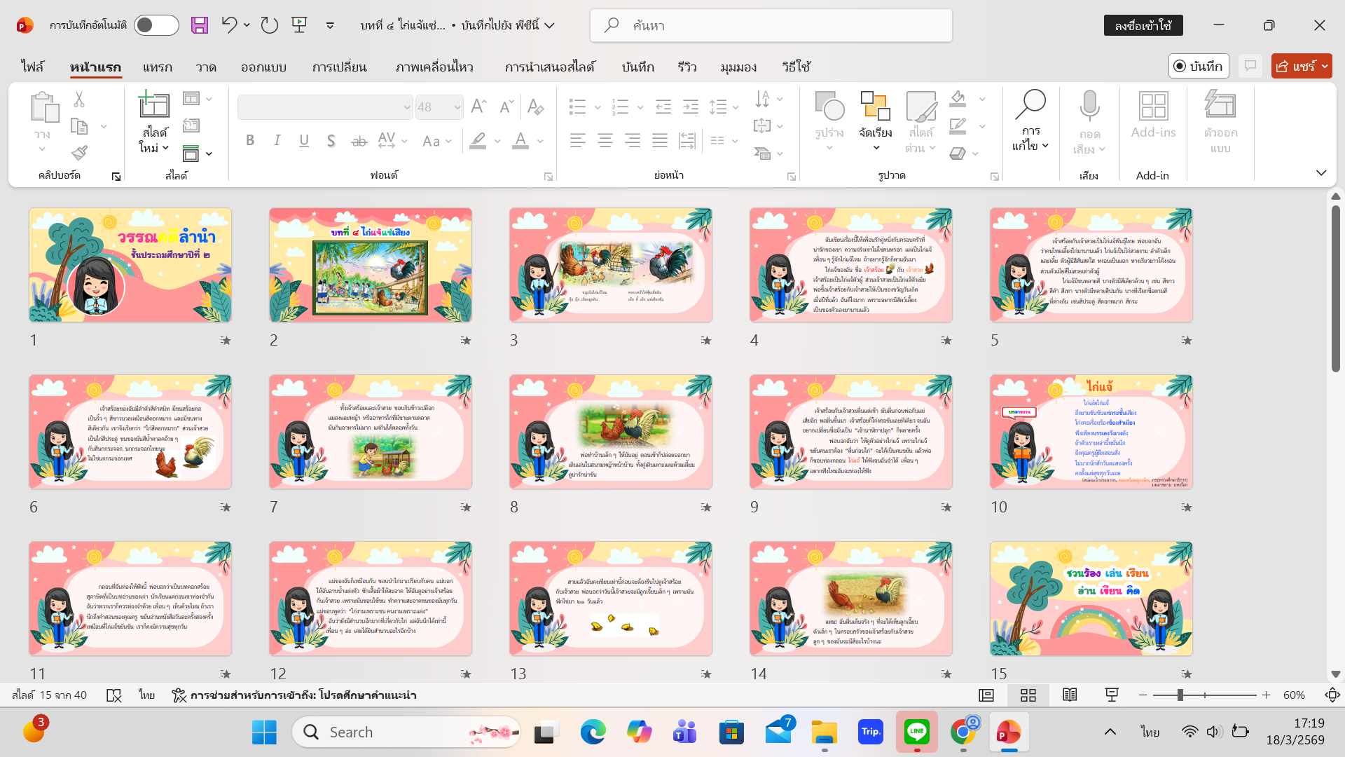Switch to Normal view in status bar
Screen dimensions: 1345x757
tap(986, 695)
